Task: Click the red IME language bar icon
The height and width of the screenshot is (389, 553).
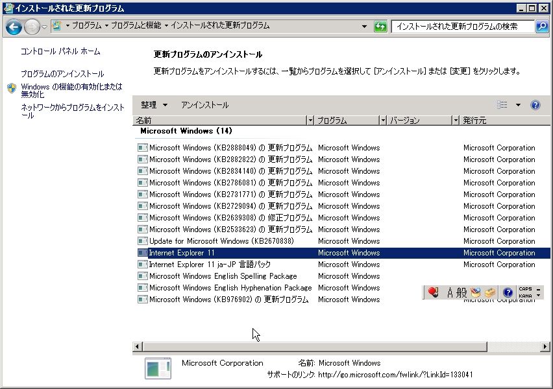Action: point(434,292)
